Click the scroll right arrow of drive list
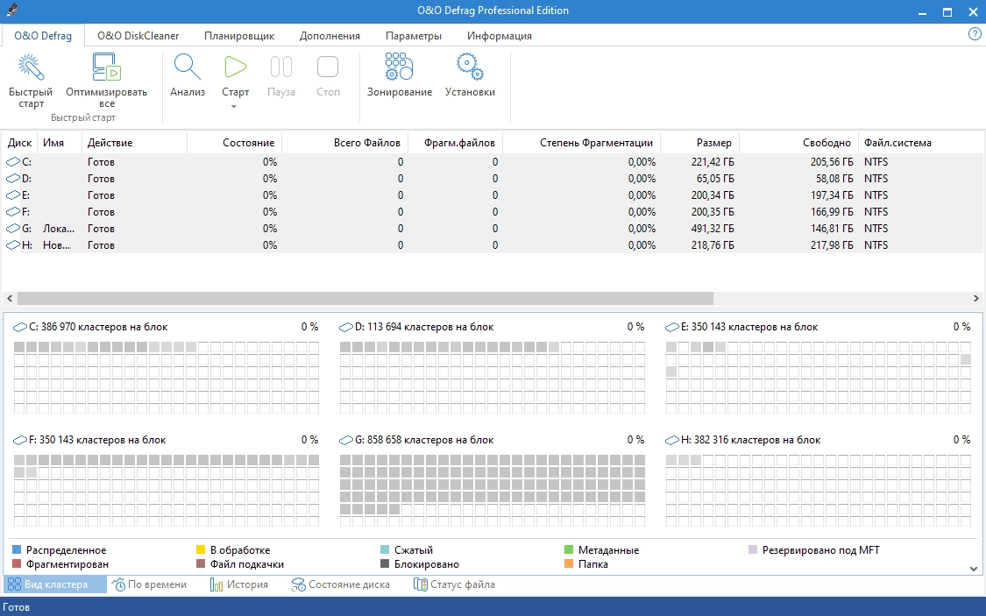The height and width of the screenshot is (616, 986). tap(976, 298)
